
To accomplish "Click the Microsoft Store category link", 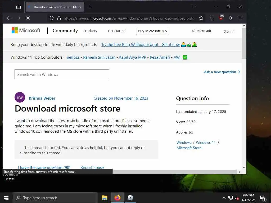I will [x=189, y=148].
